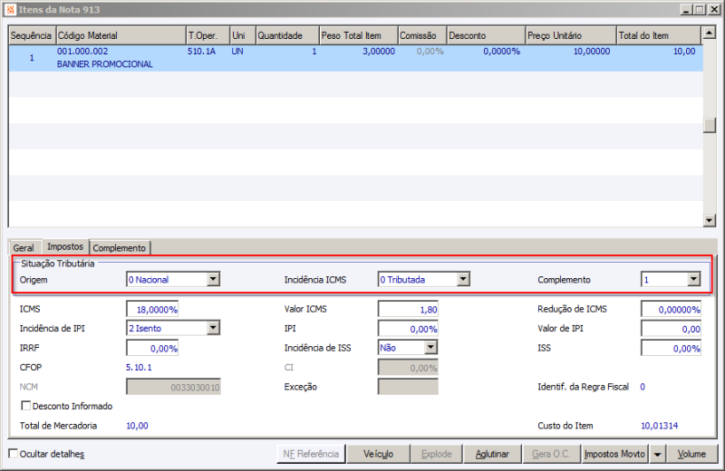Open the Complemento dropdown with value 1

[693, 279]
